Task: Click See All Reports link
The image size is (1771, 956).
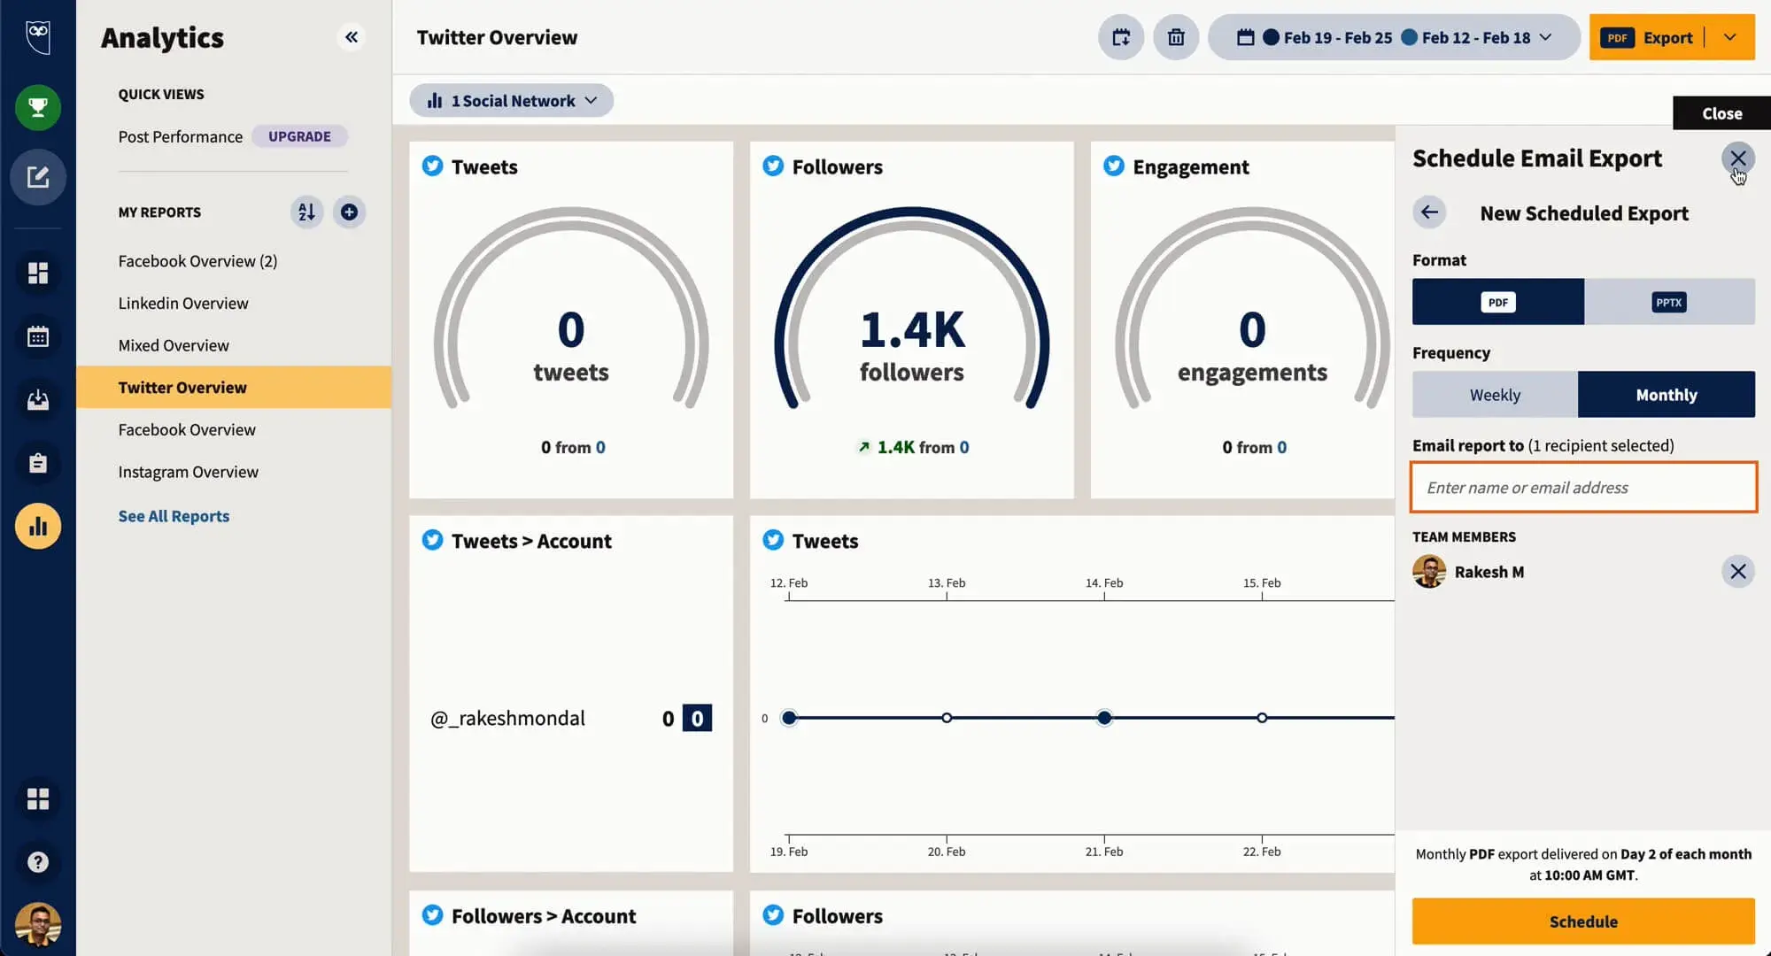Action: click(x=174, y=515)
